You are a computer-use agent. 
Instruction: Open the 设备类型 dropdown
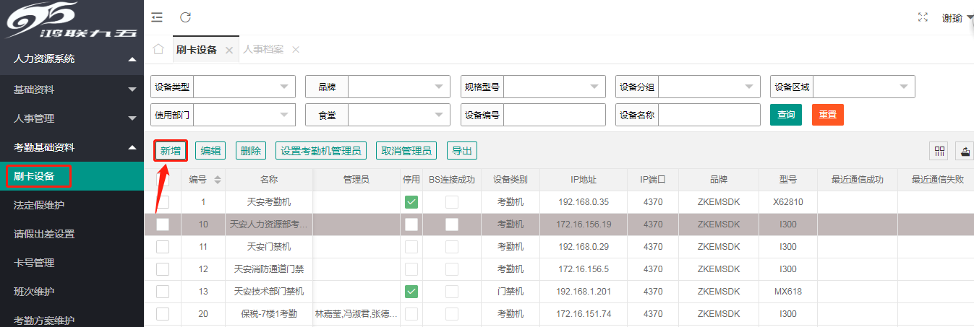(x=244, y=87)
